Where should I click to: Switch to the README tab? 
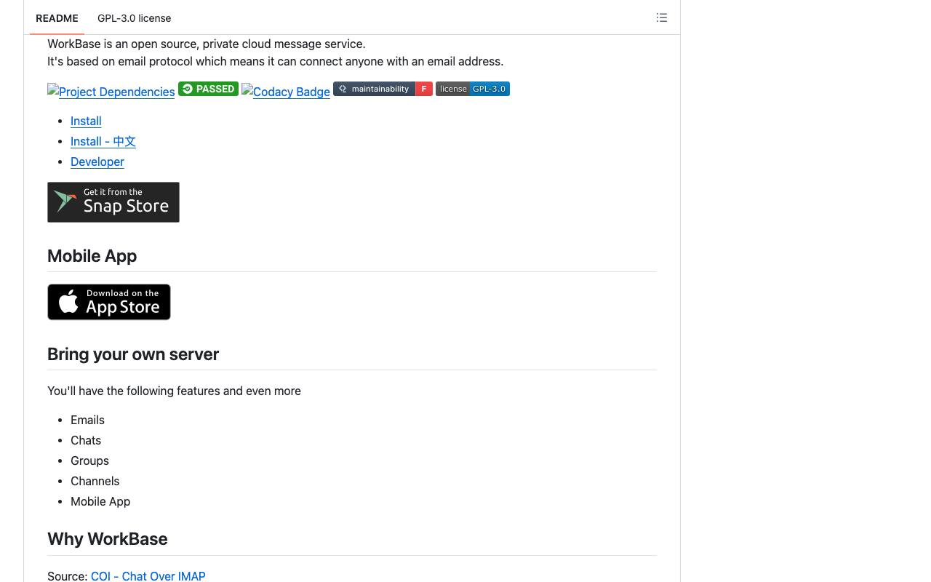[x=57, y=18]
